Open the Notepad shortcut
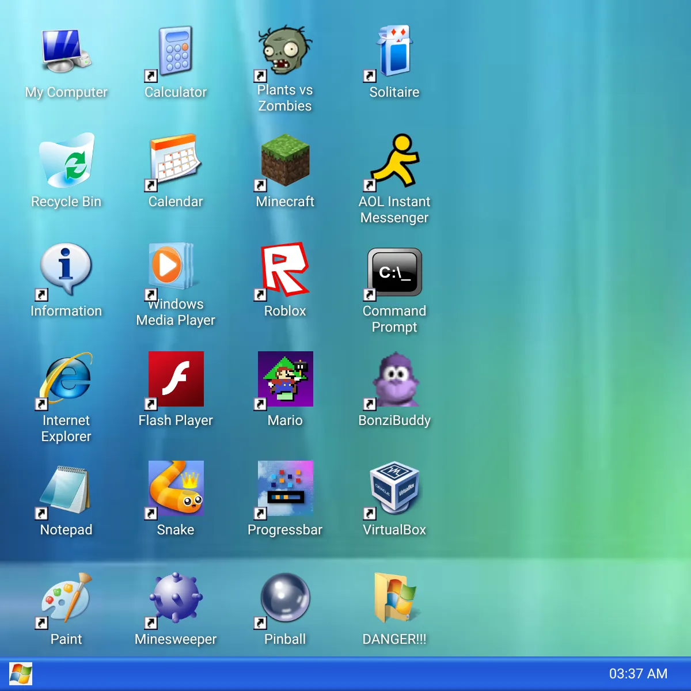This screenshot has width=691, height=691. [x=66, y=488]
